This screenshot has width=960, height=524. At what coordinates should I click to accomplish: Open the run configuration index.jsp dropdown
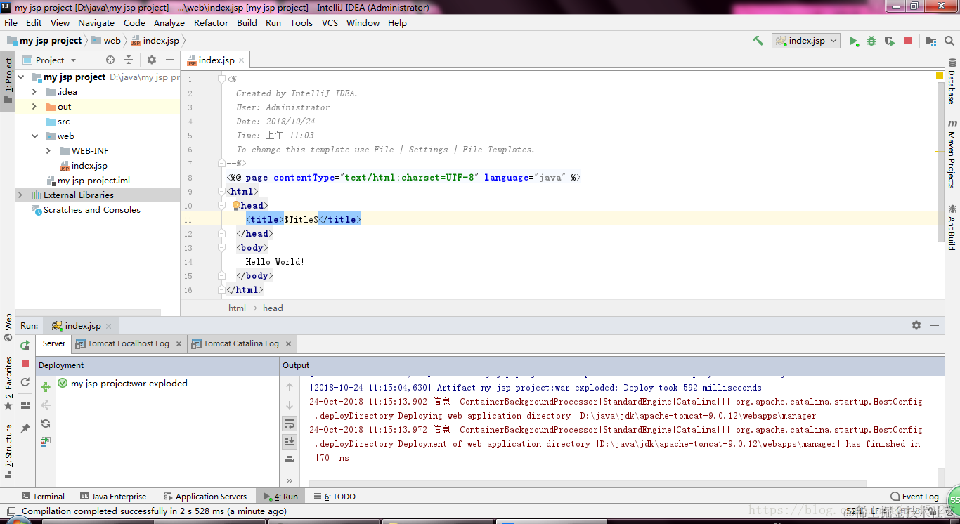(x=806, y=41)
